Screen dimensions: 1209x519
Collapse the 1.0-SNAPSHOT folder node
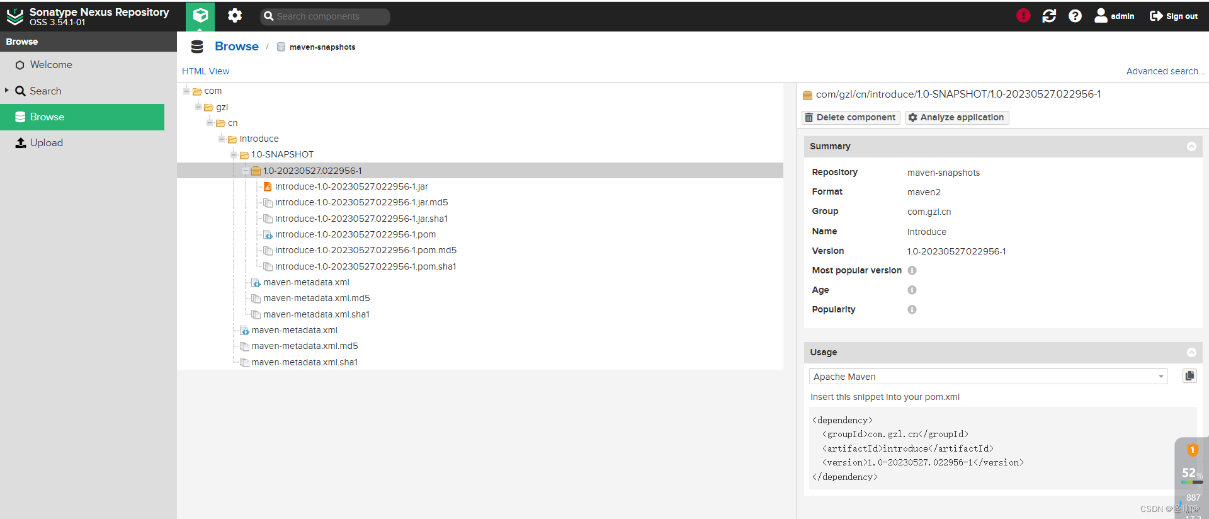pyautogui.click(x=234, y=154)
